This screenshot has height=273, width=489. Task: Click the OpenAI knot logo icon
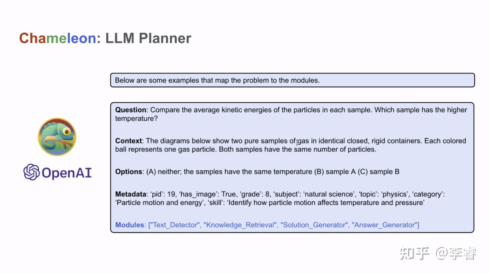(x=32, y=172)
